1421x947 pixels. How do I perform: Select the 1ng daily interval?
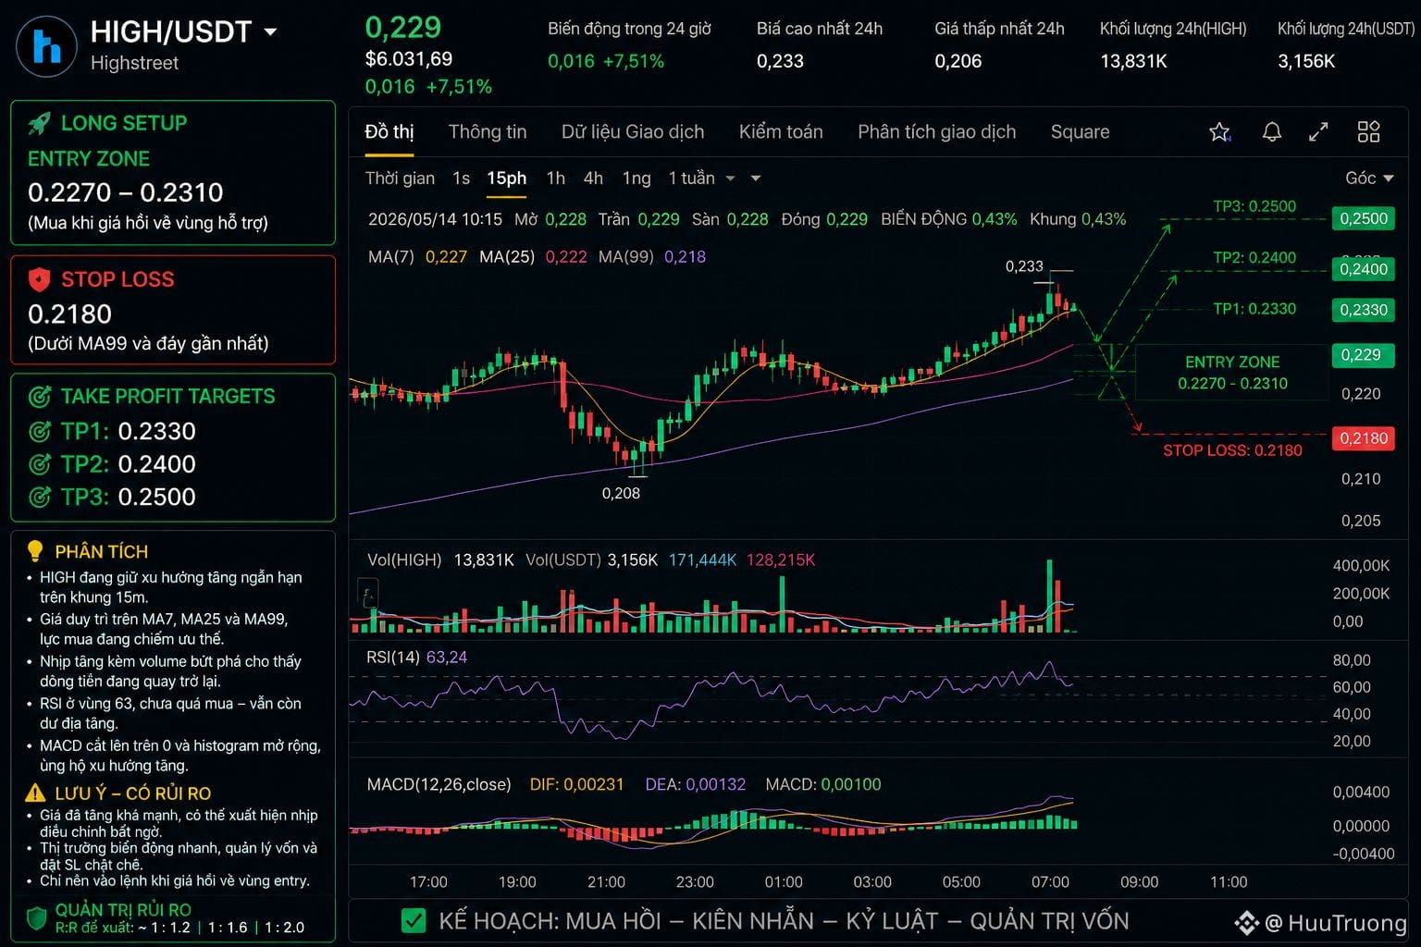coord(636,178)
